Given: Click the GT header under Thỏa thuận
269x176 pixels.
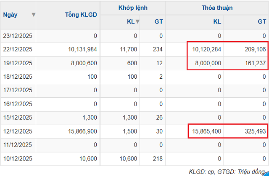Looking at the screenshot, I should tap(261, 22).
